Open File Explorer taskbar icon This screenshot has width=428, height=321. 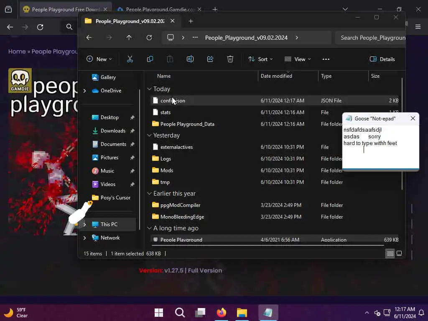(x=242, y=313)
